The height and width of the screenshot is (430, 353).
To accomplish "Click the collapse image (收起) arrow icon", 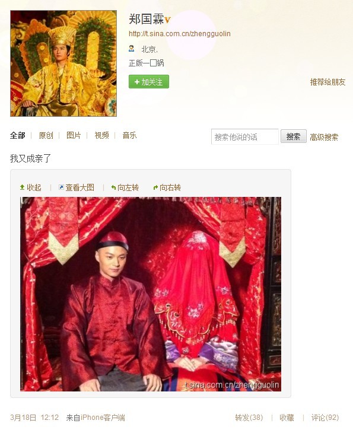I will [22, 187].
